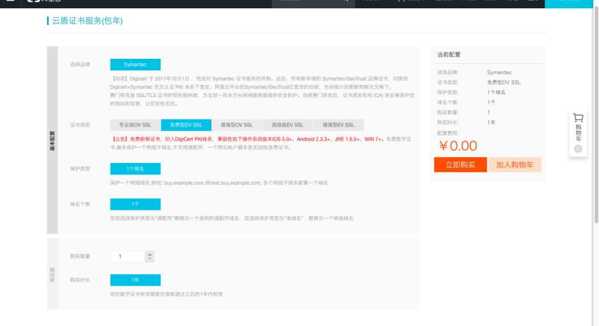Select the 增强型EV SSL certificate option
The width and height of the screenshot is (599, 326).
(x=338, y=125)
